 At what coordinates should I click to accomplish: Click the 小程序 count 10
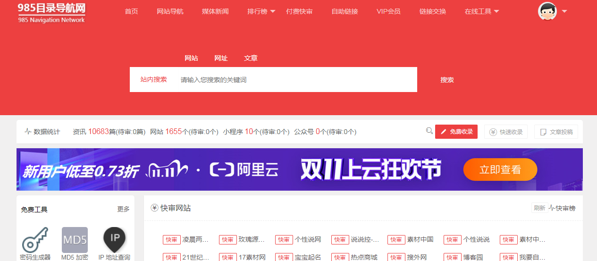(x=249, y=132)
